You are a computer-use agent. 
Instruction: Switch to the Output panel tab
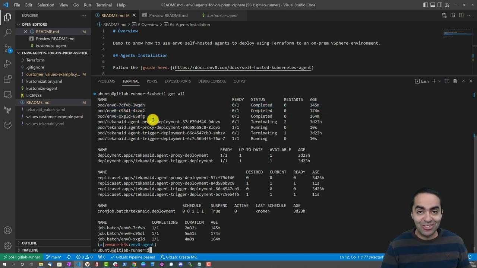(x=240, y=81)
